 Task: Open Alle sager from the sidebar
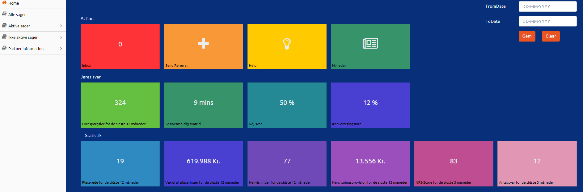point(17,14)
